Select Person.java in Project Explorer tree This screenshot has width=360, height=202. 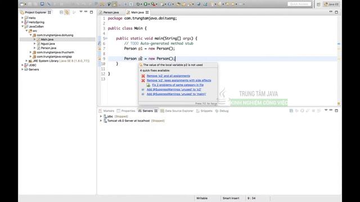coord(48,48)
